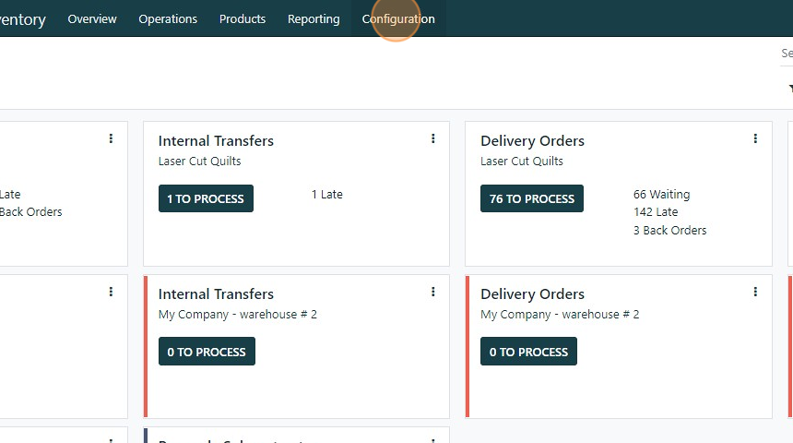Click the 1 Late internal transfers link
Image resolution: width=793 pixels, height=443 pixels.
pos(327,195)
